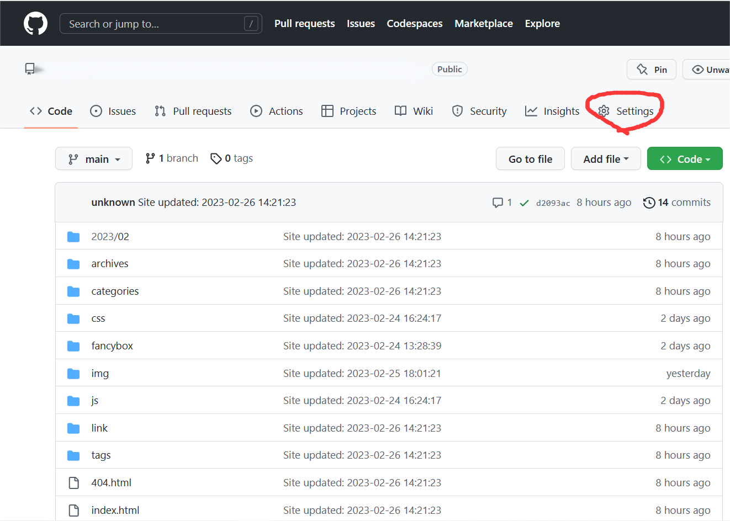Screen dimensions: 730x521
Task: Click the repository icon beside the repo name
Action: tap(30, 69)
